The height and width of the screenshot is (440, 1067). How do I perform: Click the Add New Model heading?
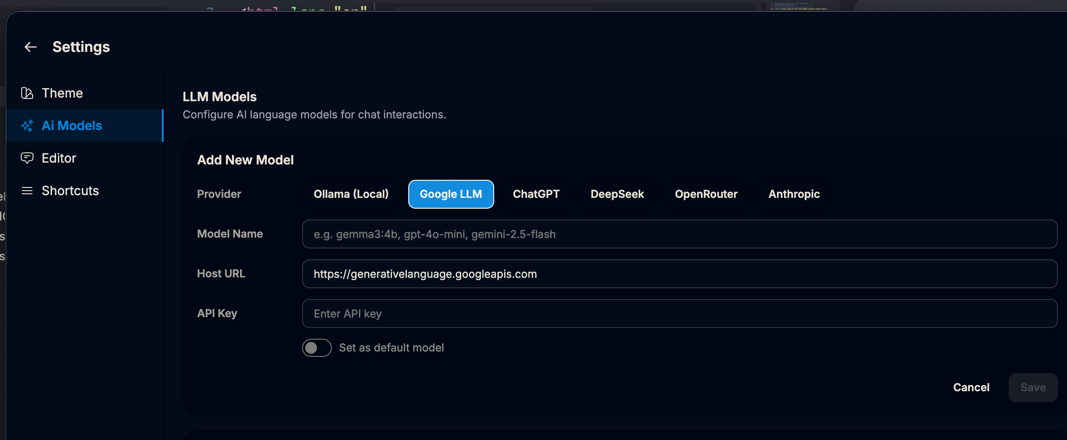(246, 160)
